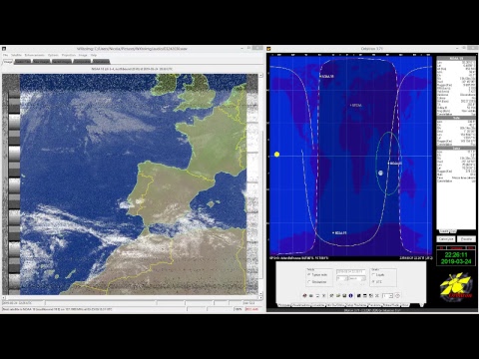Screen dimensions: 479x359
Task: Switch to the Animations tab in WXtoImg
Action: pos(101,62)
